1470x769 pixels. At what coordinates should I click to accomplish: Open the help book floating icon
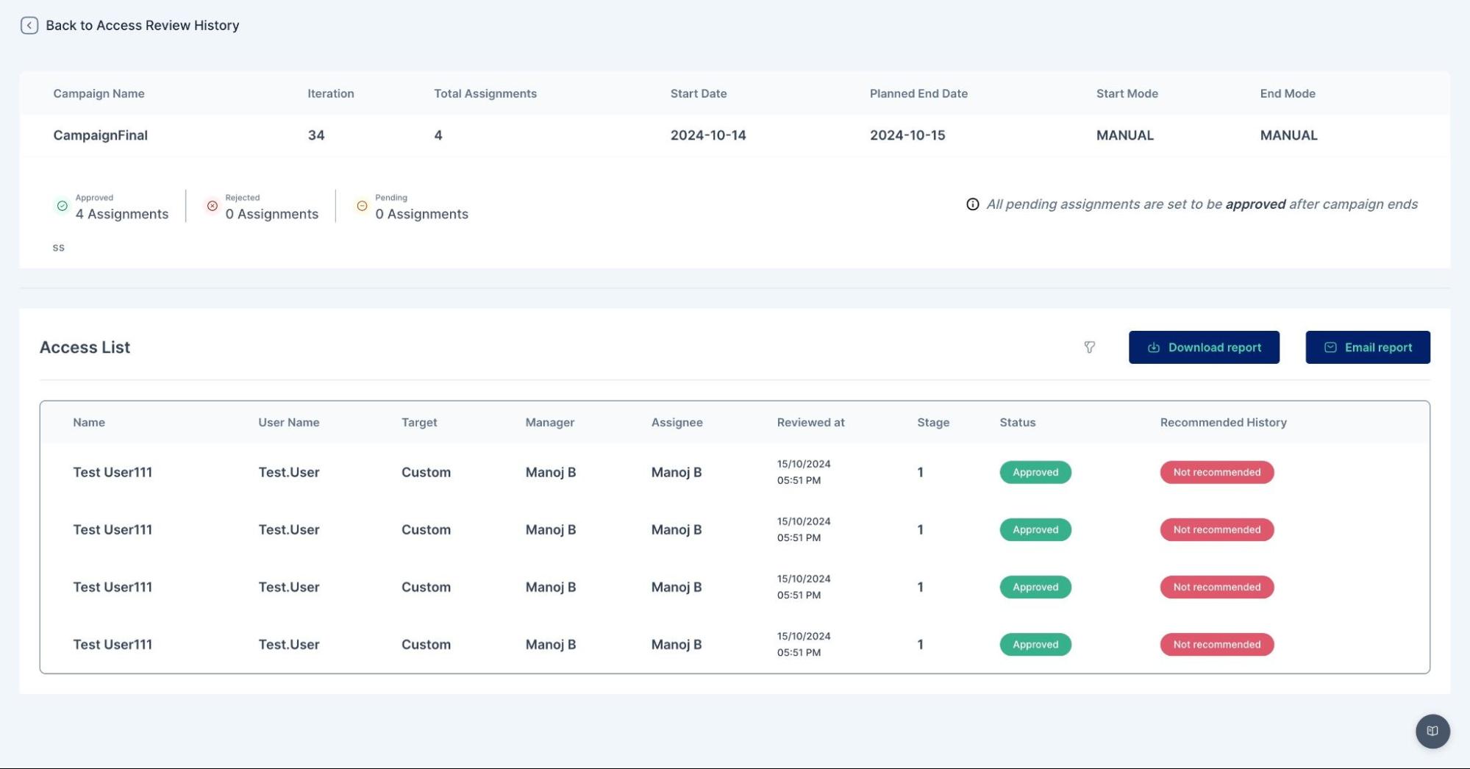point(1432,731)
